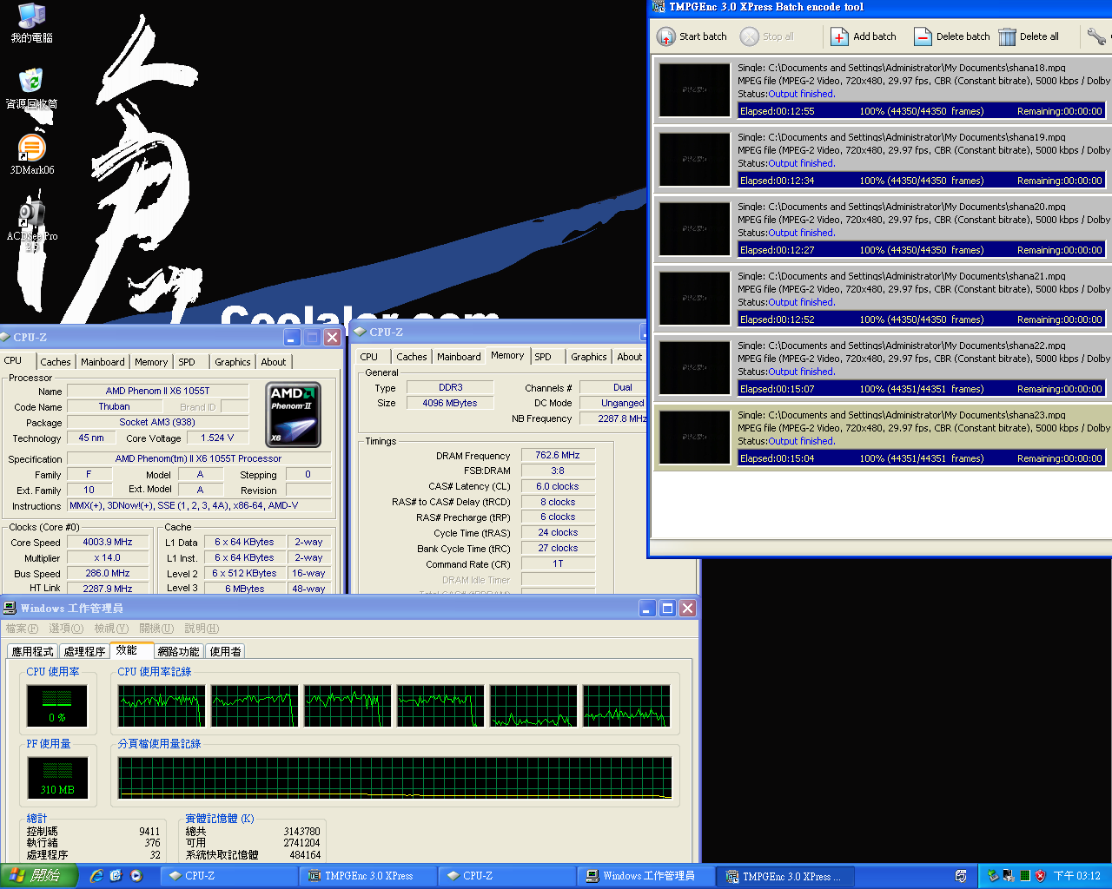1112x889 pixels.
Task: Select the shana19.mpg batch thumbnail
Action: coord(694,159)
